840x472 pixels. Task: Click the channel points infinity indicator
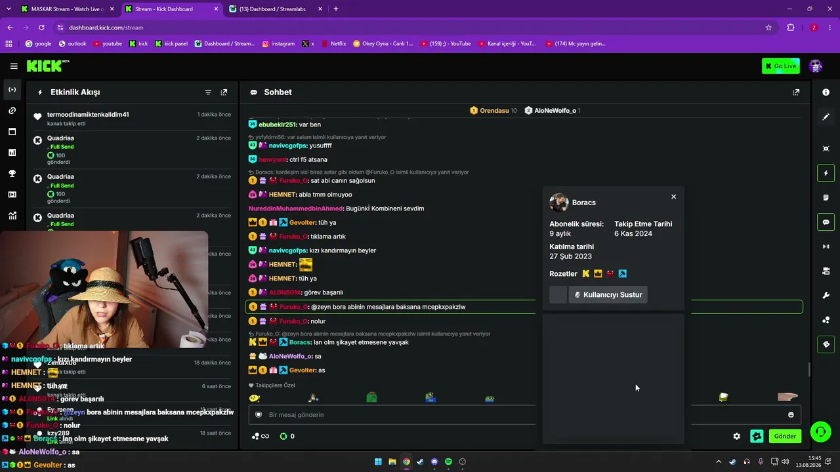[261, 436]
